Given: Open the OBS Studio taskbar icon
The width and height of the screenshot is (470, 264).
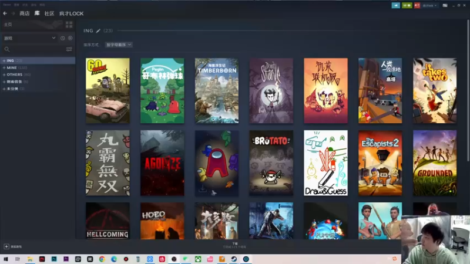Looking at the screenshot, I should (174, 259).
